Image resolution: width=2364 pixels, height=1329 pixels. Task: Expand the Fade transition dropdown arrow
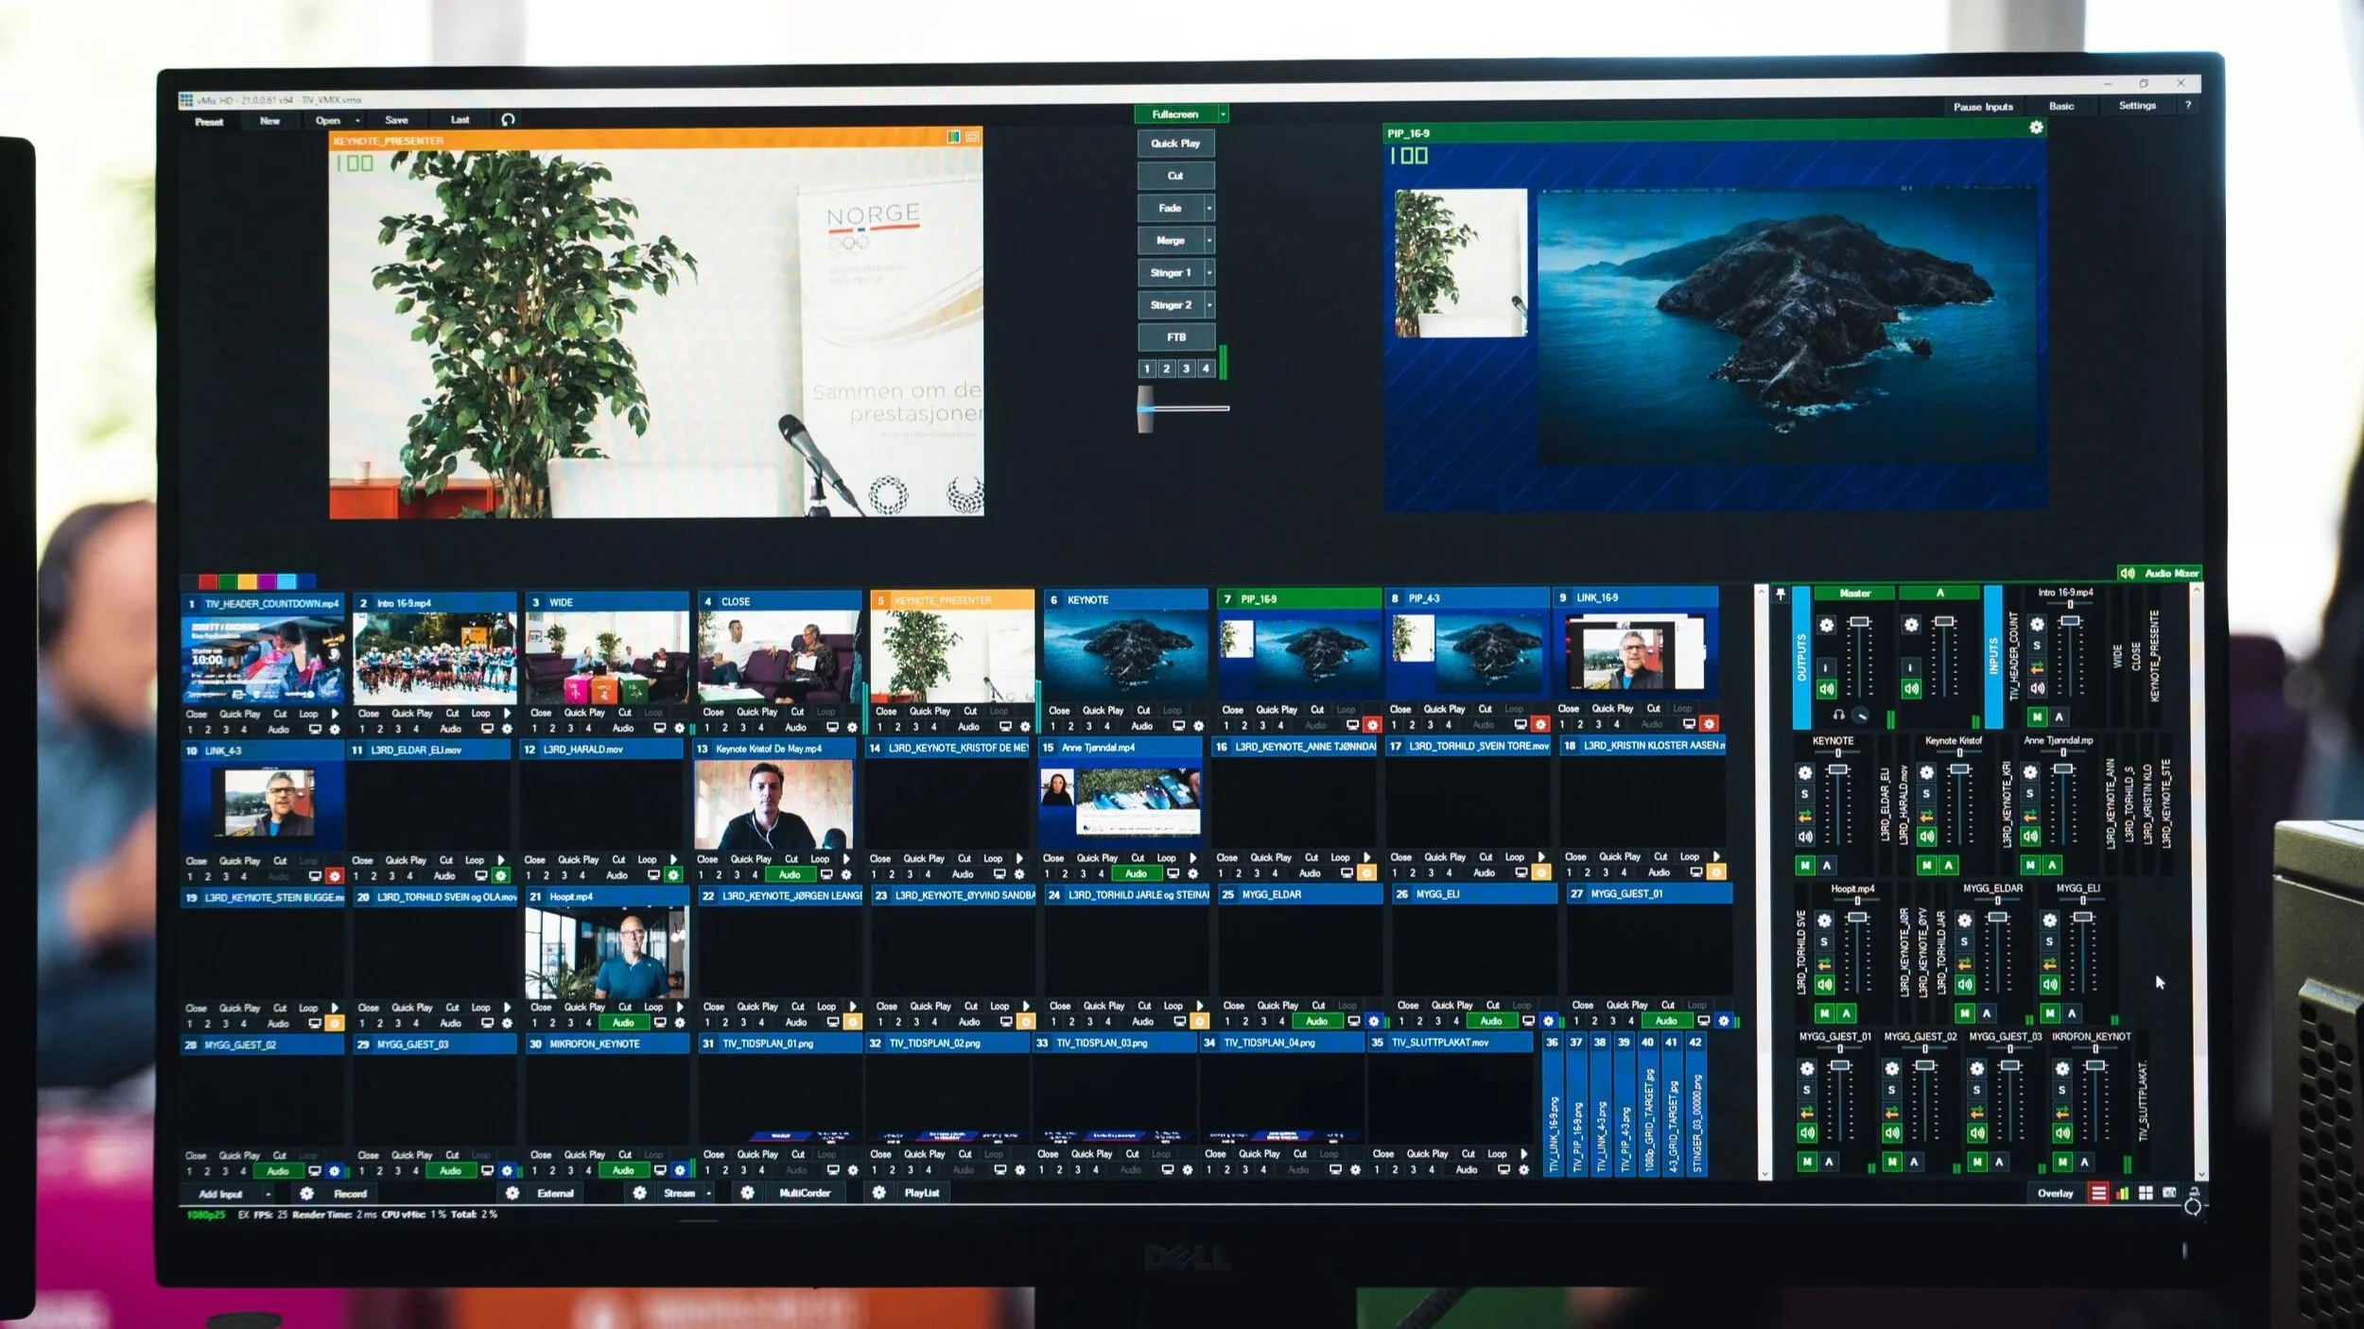click(x=1208, y=208)
